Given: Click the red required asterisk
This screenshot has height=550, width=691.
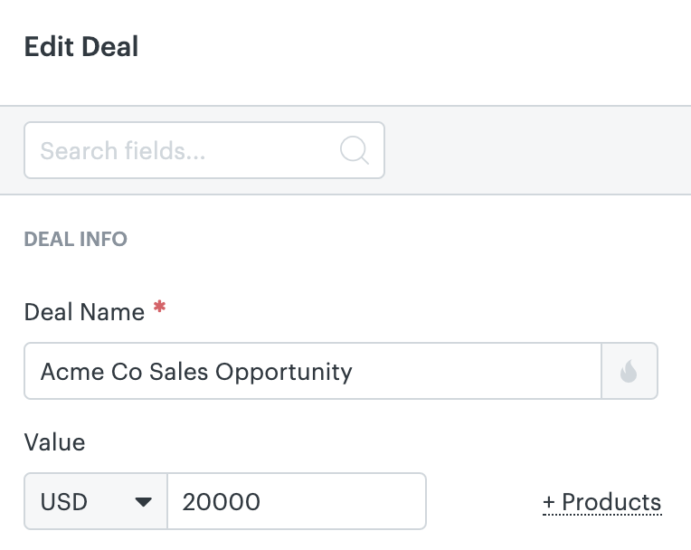Looking at the screenshot, I should [159, 307].
